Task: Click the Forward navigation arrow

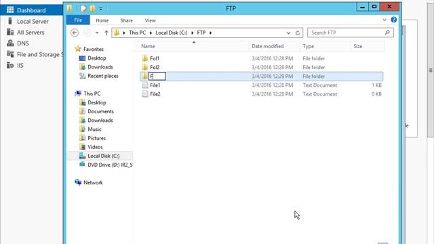Action: [x=87, y=33]
